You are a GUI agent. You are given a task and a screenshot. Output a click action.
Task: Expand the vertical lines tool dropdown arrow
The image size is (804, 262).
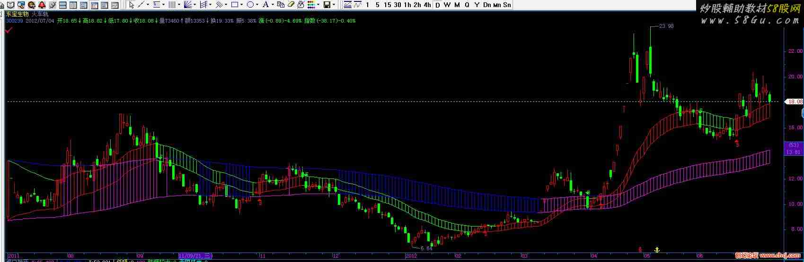click(x=179, y=5)
